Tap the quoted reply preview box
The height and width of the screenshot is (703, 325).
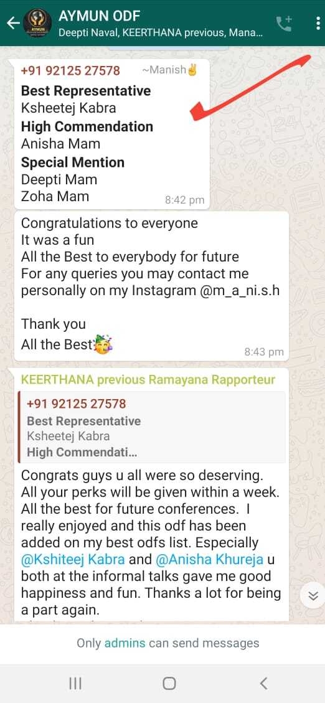(151, 427)
